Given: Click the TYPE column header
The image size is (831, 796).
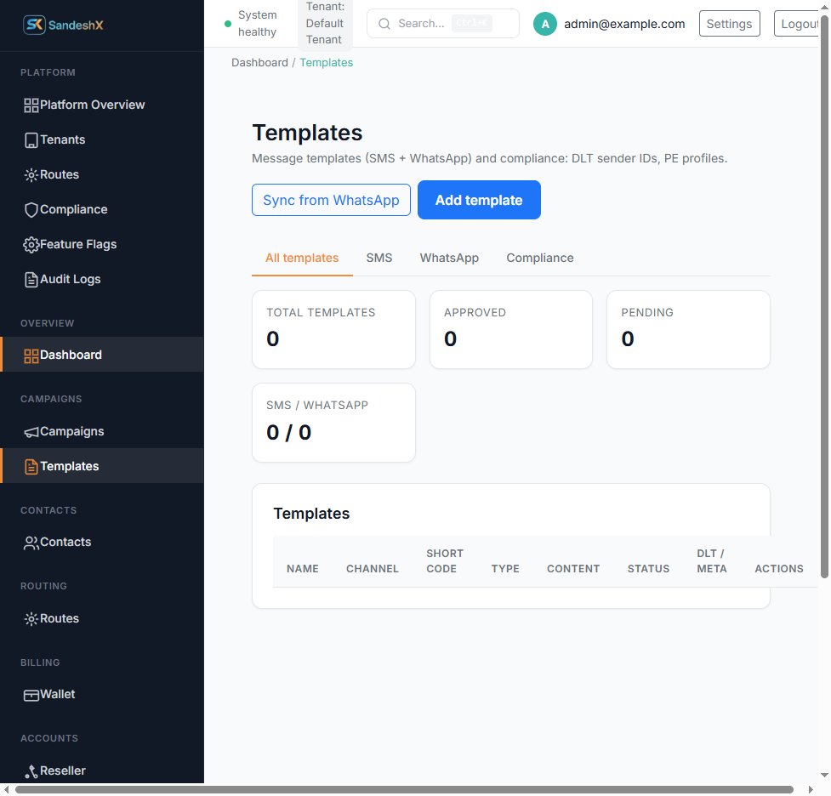Looking at the screenshot, I should 505,569.
